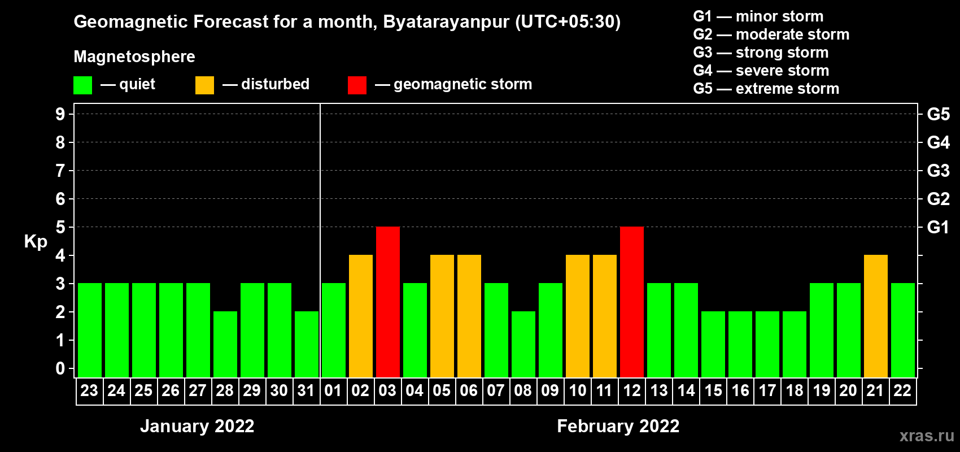Screen dimensions: 960x452
Task: Click the '— geomagnetic storm' legend text
Action: pos(453,84)
